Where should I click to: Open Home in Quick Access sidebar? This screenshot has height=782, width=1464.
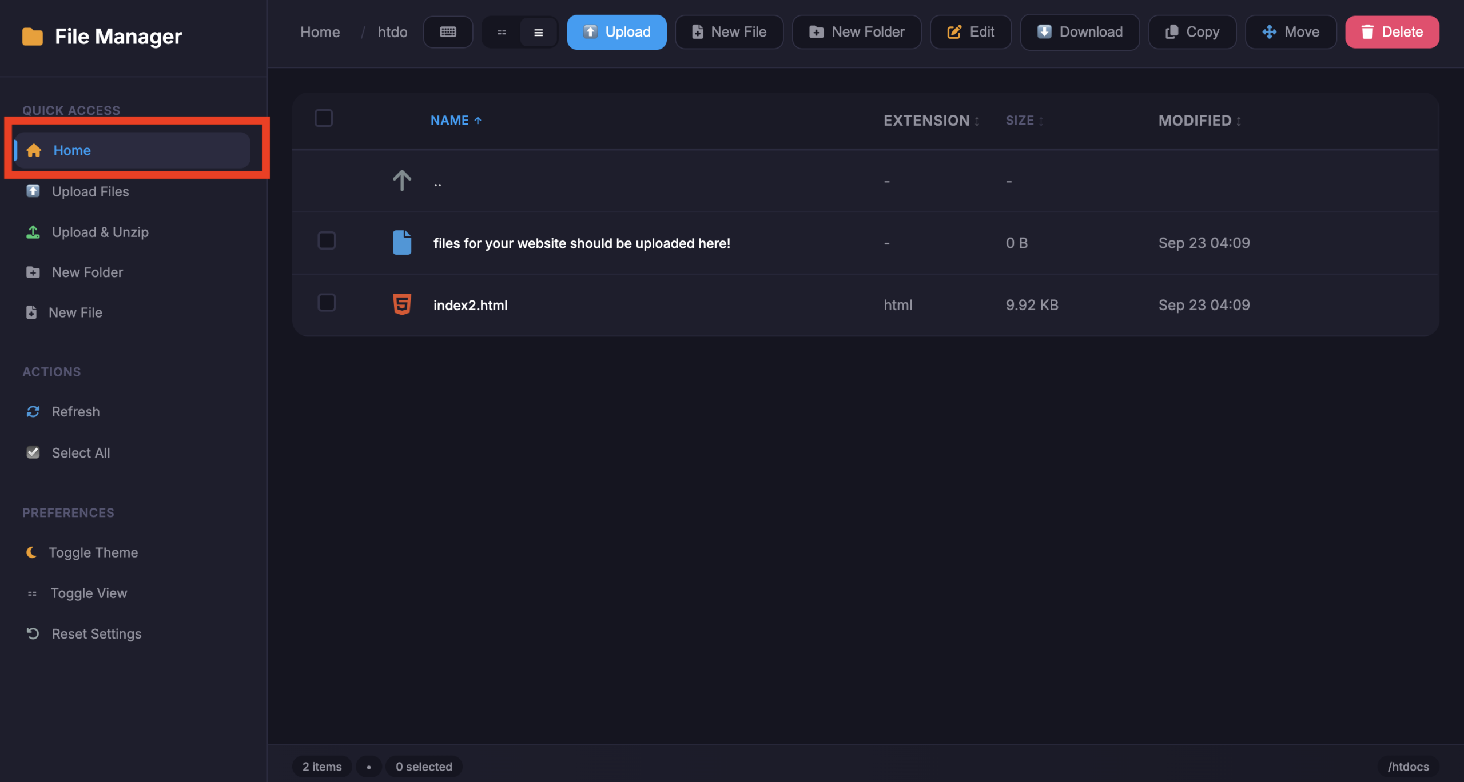133,150
